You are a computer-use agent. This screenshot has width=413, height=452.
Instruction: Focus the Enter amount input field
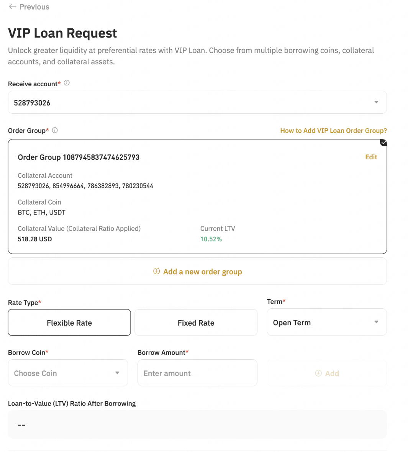pos(197,373)
